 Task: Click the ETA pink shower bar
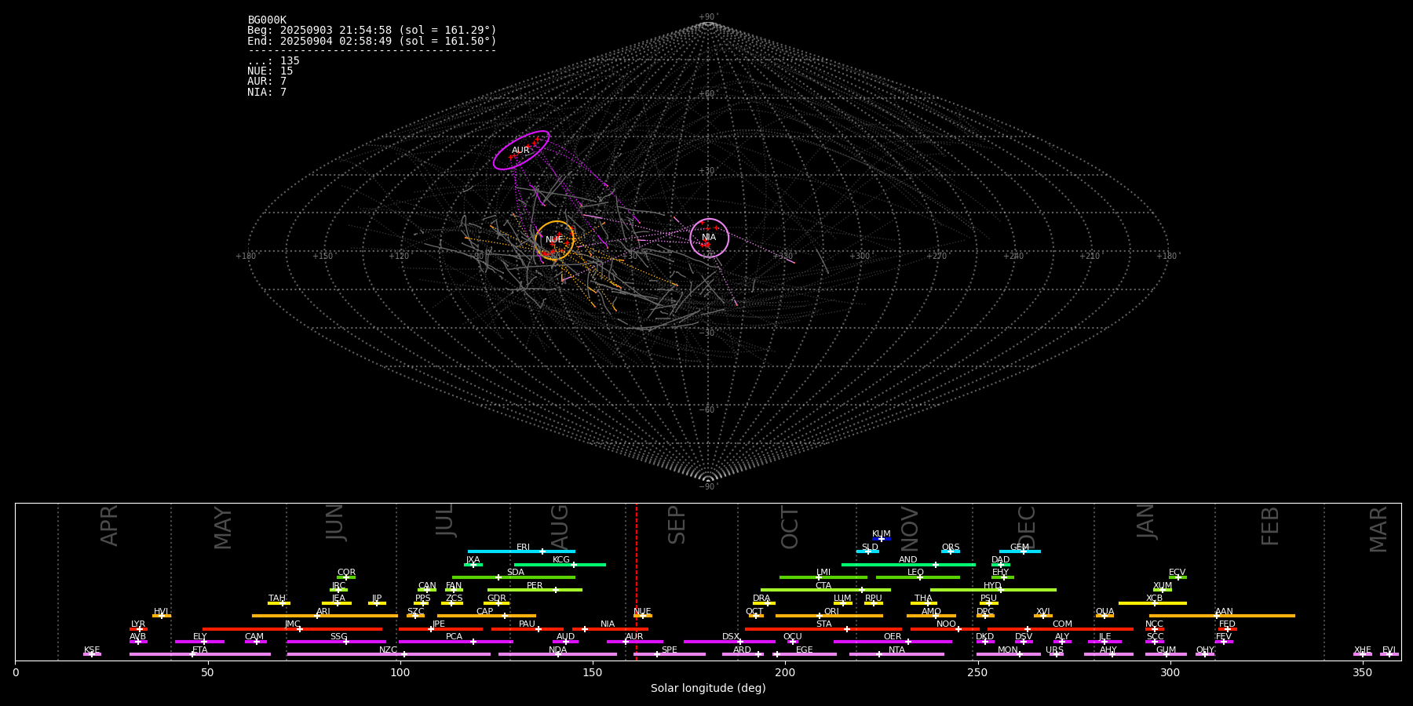(200, 654)
